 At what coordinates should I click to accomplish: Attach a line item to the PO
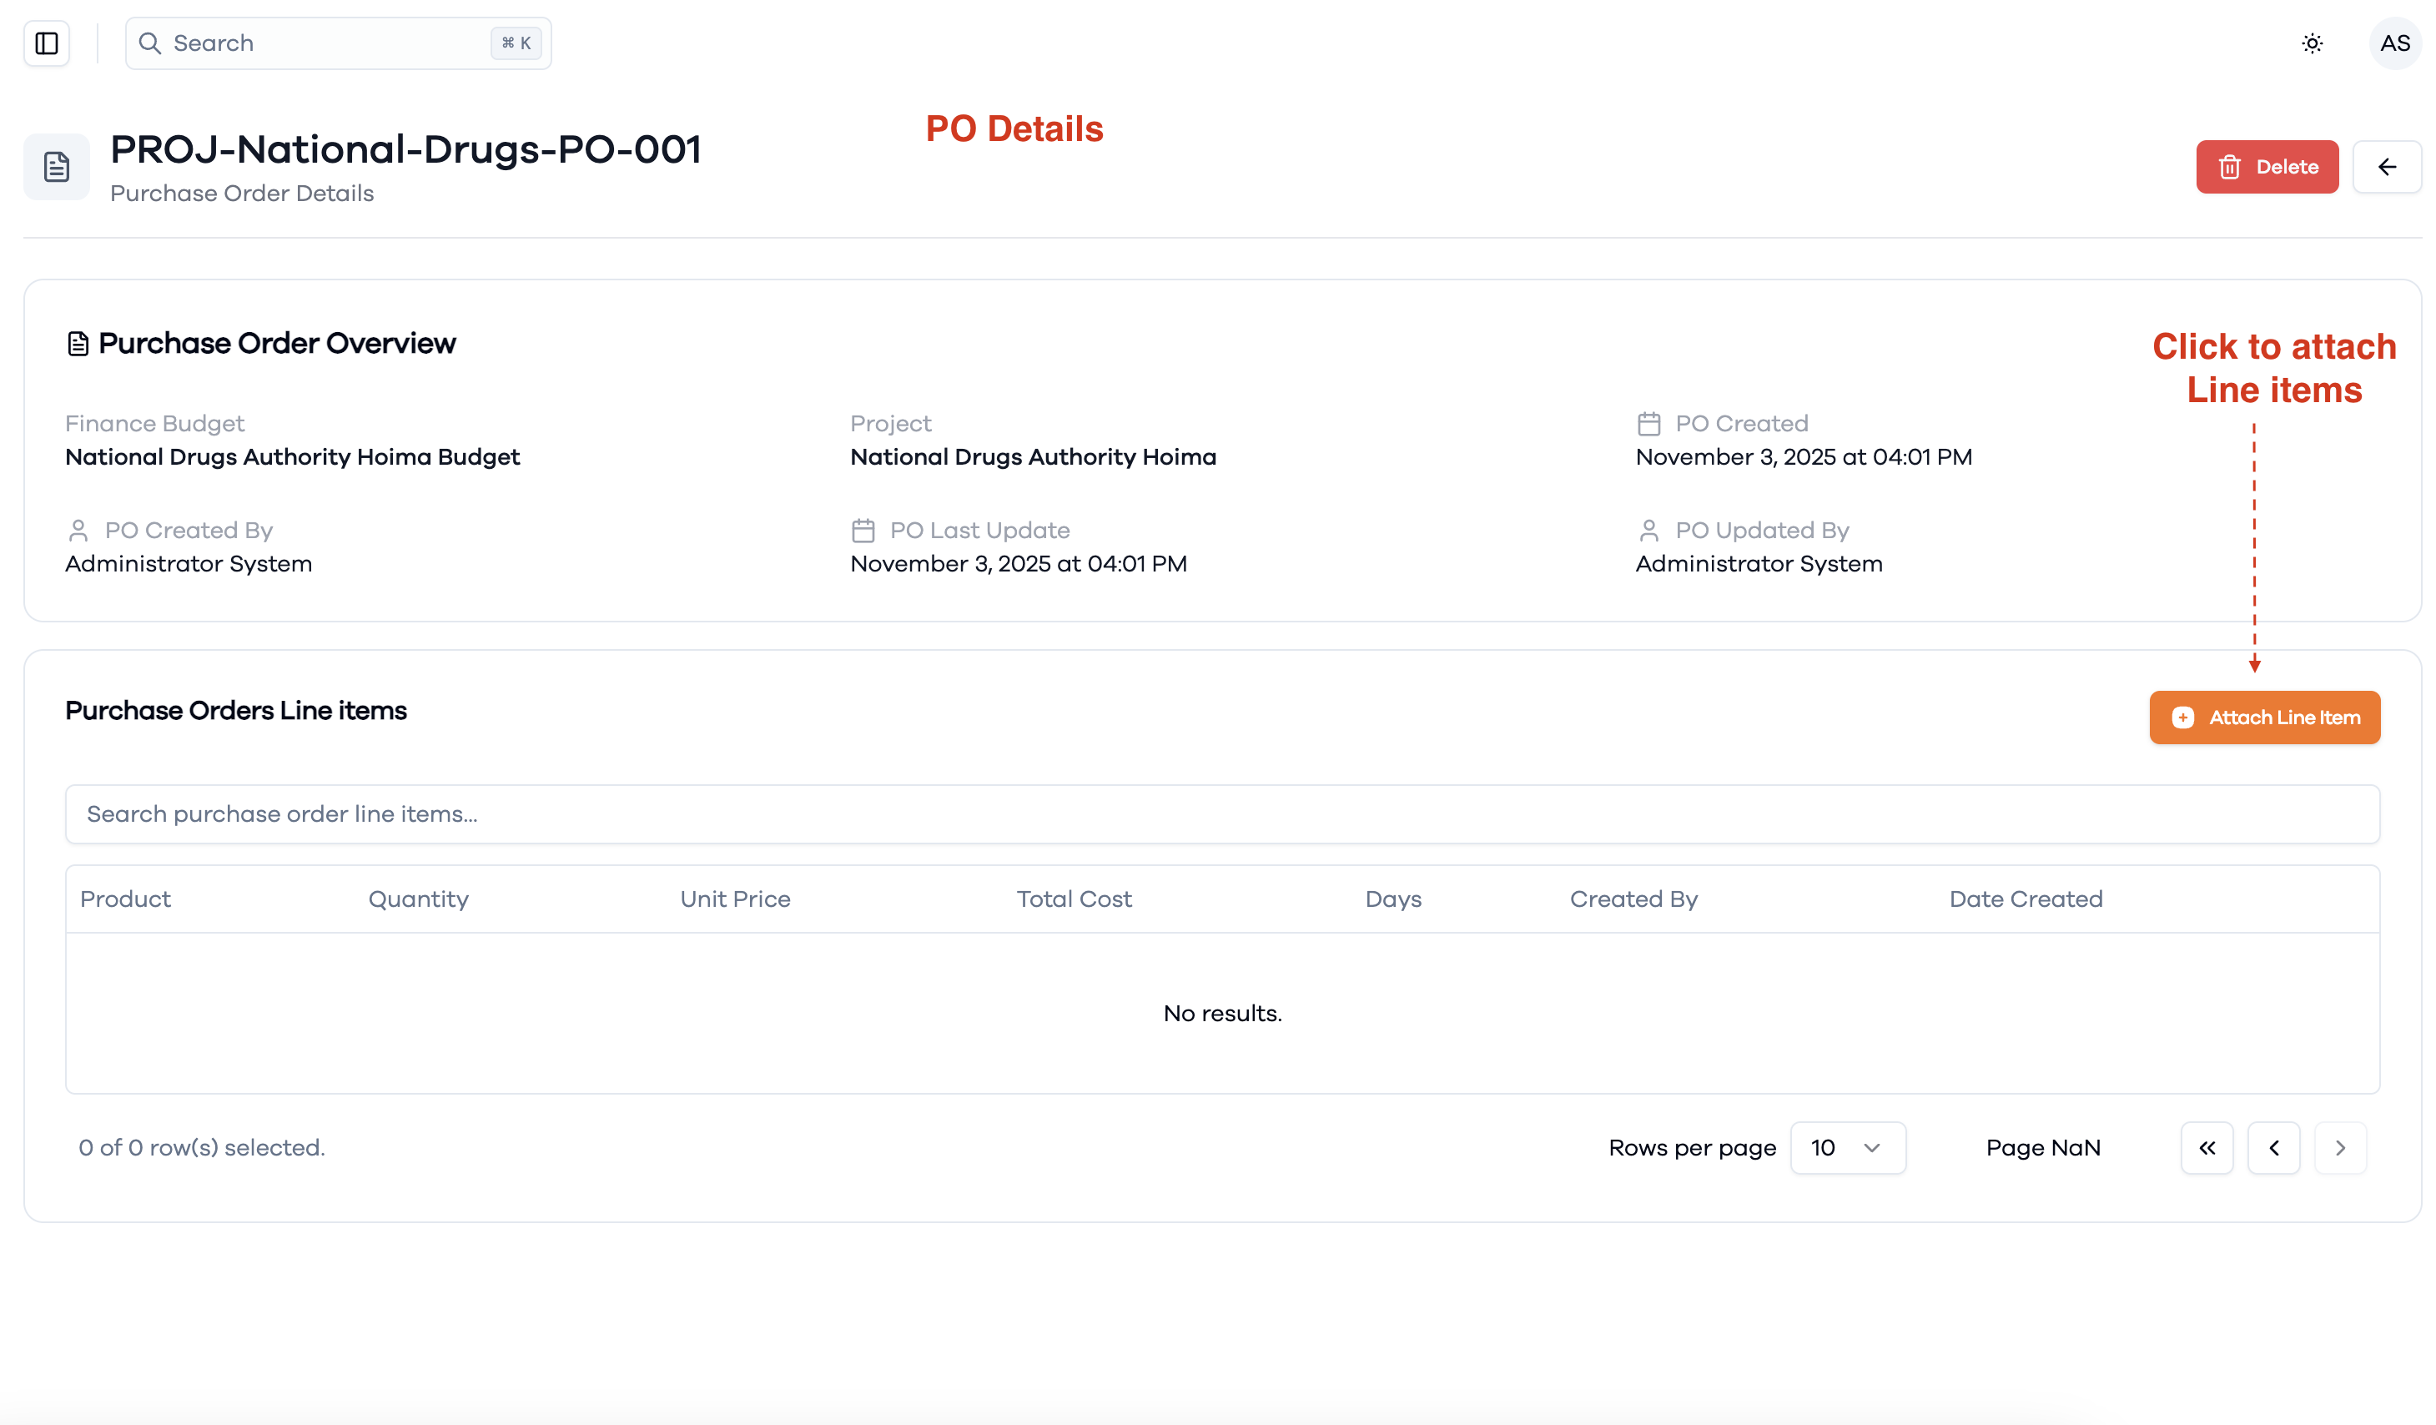[x=2265, y=718]
